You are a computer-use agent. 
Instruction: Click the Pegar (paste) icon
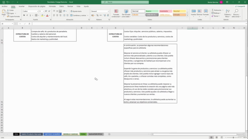click(3, 12)
